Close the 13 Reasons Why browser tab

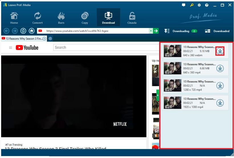[x=44, y=39]
